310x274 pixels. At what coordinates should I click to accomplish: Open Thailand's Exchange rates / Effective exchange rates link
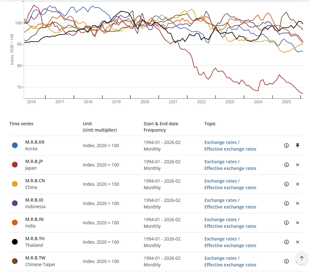(230, 242)
